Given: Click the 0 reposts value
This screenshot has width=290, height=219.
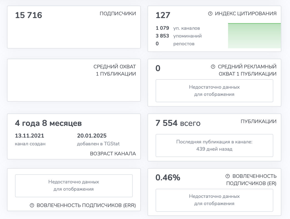Looking at the screenshot, I should coord(157,43).
